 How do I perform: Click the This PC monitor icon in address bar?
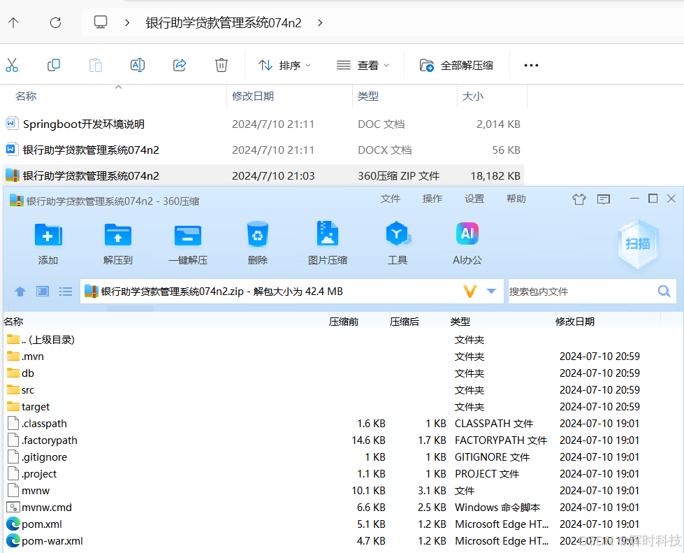101,22
